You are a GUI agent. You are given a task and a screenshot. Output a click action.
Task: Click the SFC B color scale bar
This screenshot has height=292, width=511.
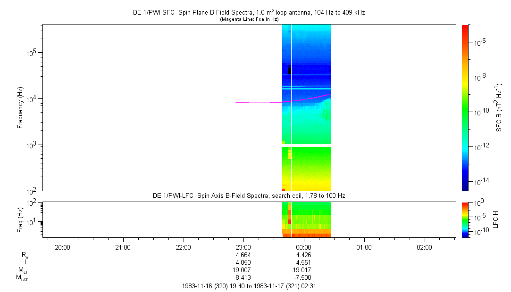(465, 107)
